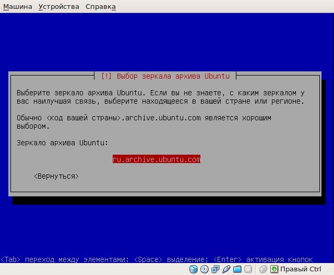Click the <Enter> hint in bottom help line
The width and height of the screenshot is (334, 275).
pyautogui.click(x=228, y=259)
